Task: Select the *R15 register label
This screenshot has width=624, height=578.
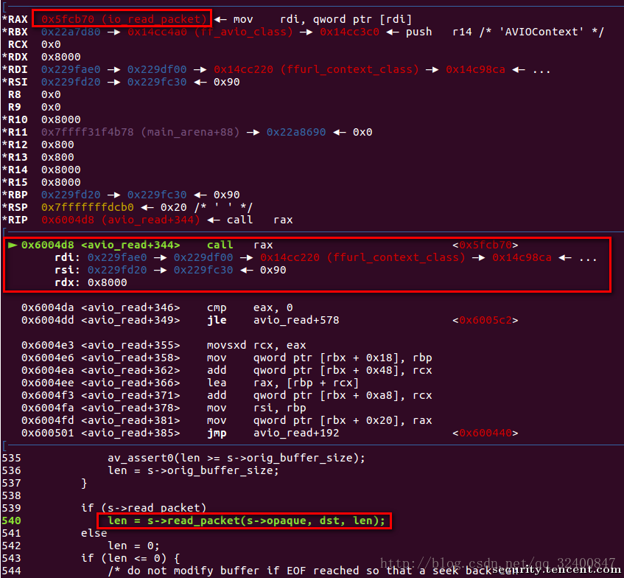Action: (x=15, y=182)
